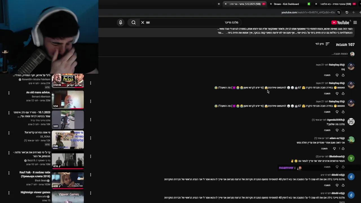Open the 4:55 Rauf Faik video thumbnail
This screenshot has width=361, height=203.
click(68, 180)
